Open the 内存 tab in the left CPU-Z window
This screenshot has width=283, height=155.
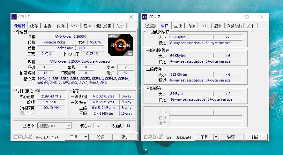[x=61, y=26]
